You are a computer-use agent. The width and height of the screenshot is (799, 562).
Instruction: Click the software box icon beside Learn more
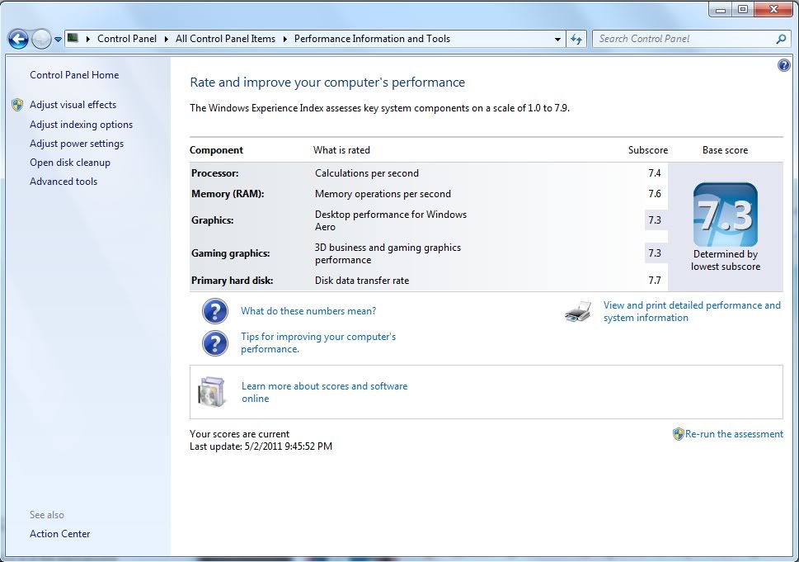(x=211, y=392)
